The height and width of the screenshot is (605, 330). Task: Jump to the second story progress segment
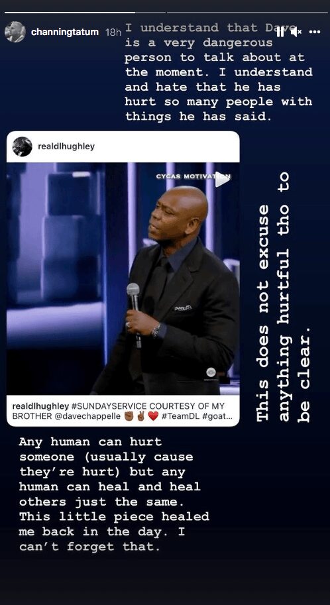click(247, 13)
